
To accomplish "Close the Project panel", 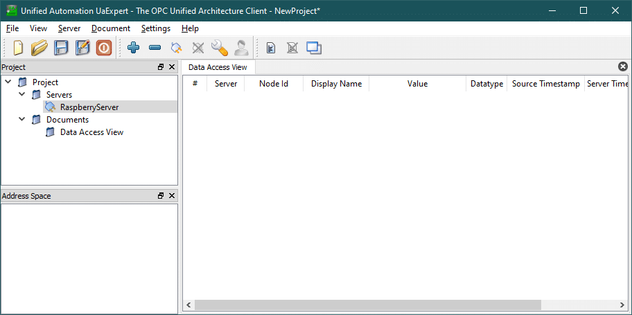I will pyautogui.click(x=172, y=67).
